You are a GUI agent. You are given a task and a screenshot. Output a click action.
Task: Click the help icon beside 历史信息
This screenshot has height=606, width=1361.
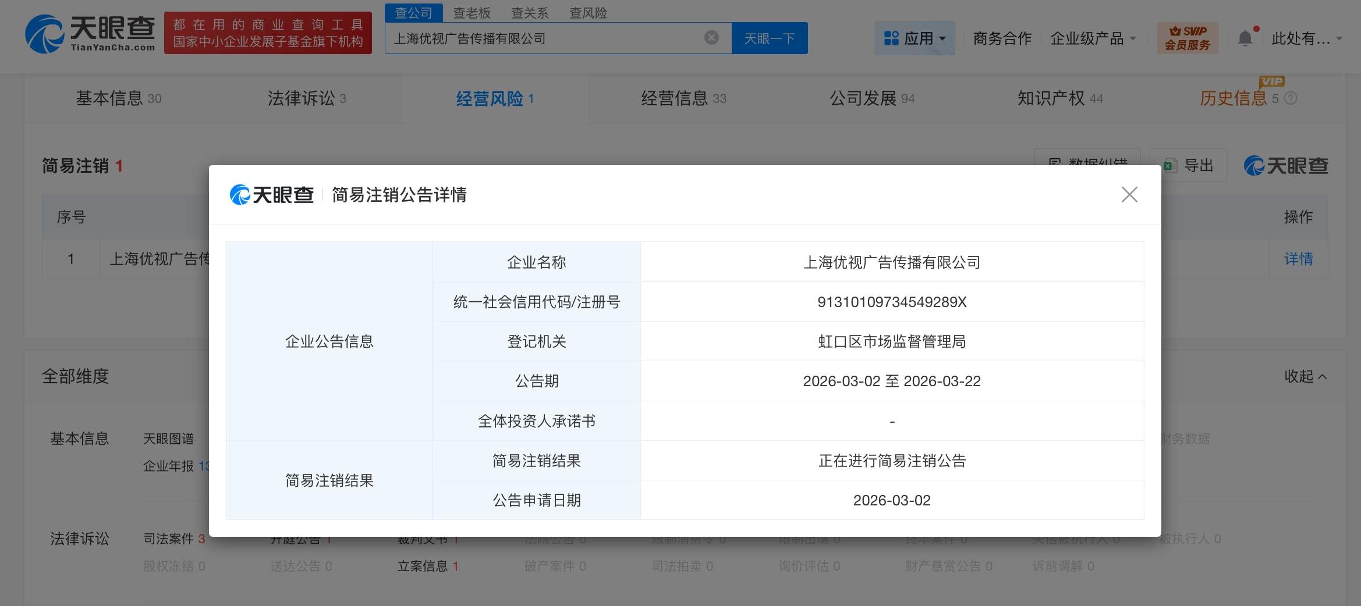click(1291, 99)
